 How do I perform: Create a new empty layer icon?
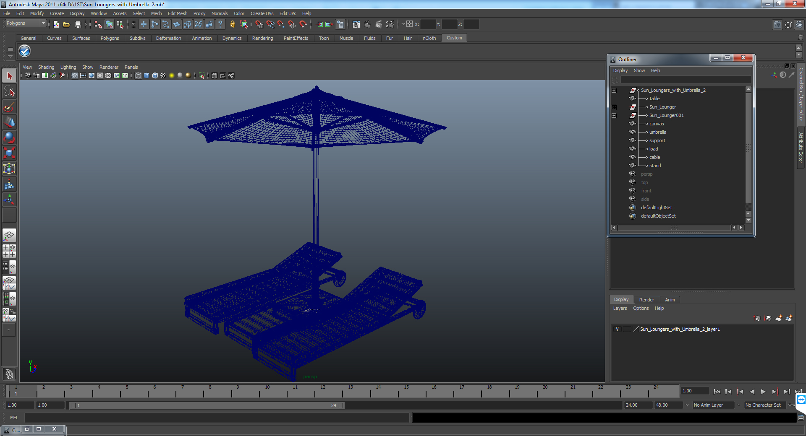click(779, 318)
